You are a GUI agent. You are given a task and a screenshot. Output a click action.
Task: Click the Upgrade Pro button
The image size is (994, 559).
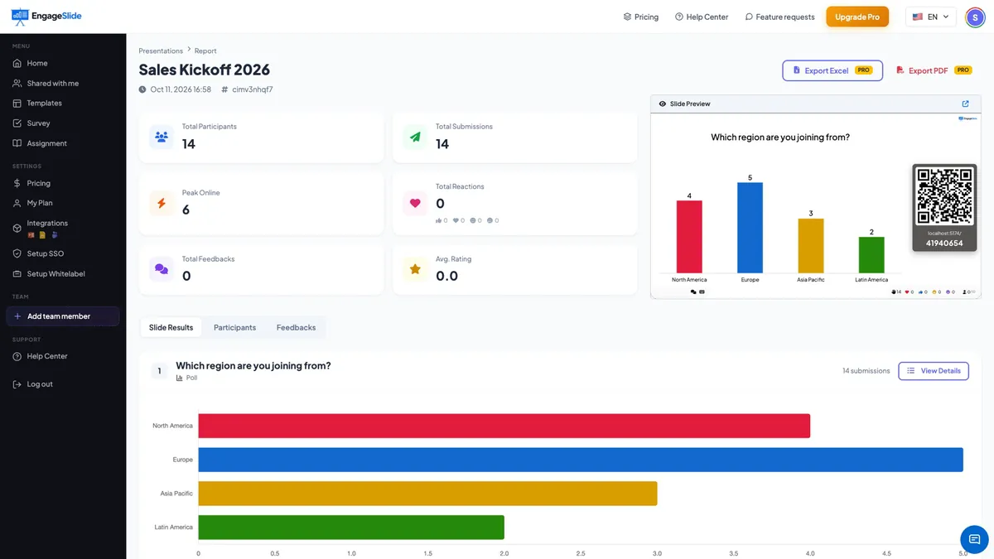point(857,17)
